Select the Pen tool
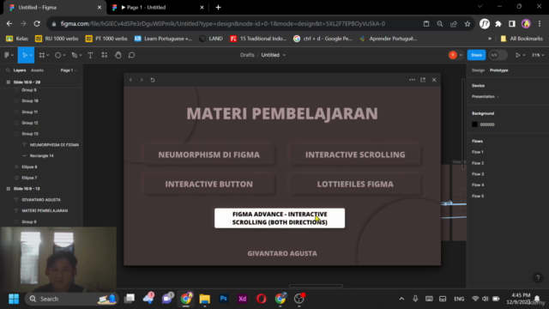The image size is (549, 309). coord(75,55)
